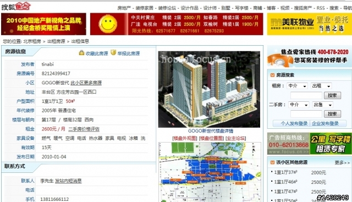
Task: Open listing 1室1厅37㎡ 2000元
Action: coord(300,173)
